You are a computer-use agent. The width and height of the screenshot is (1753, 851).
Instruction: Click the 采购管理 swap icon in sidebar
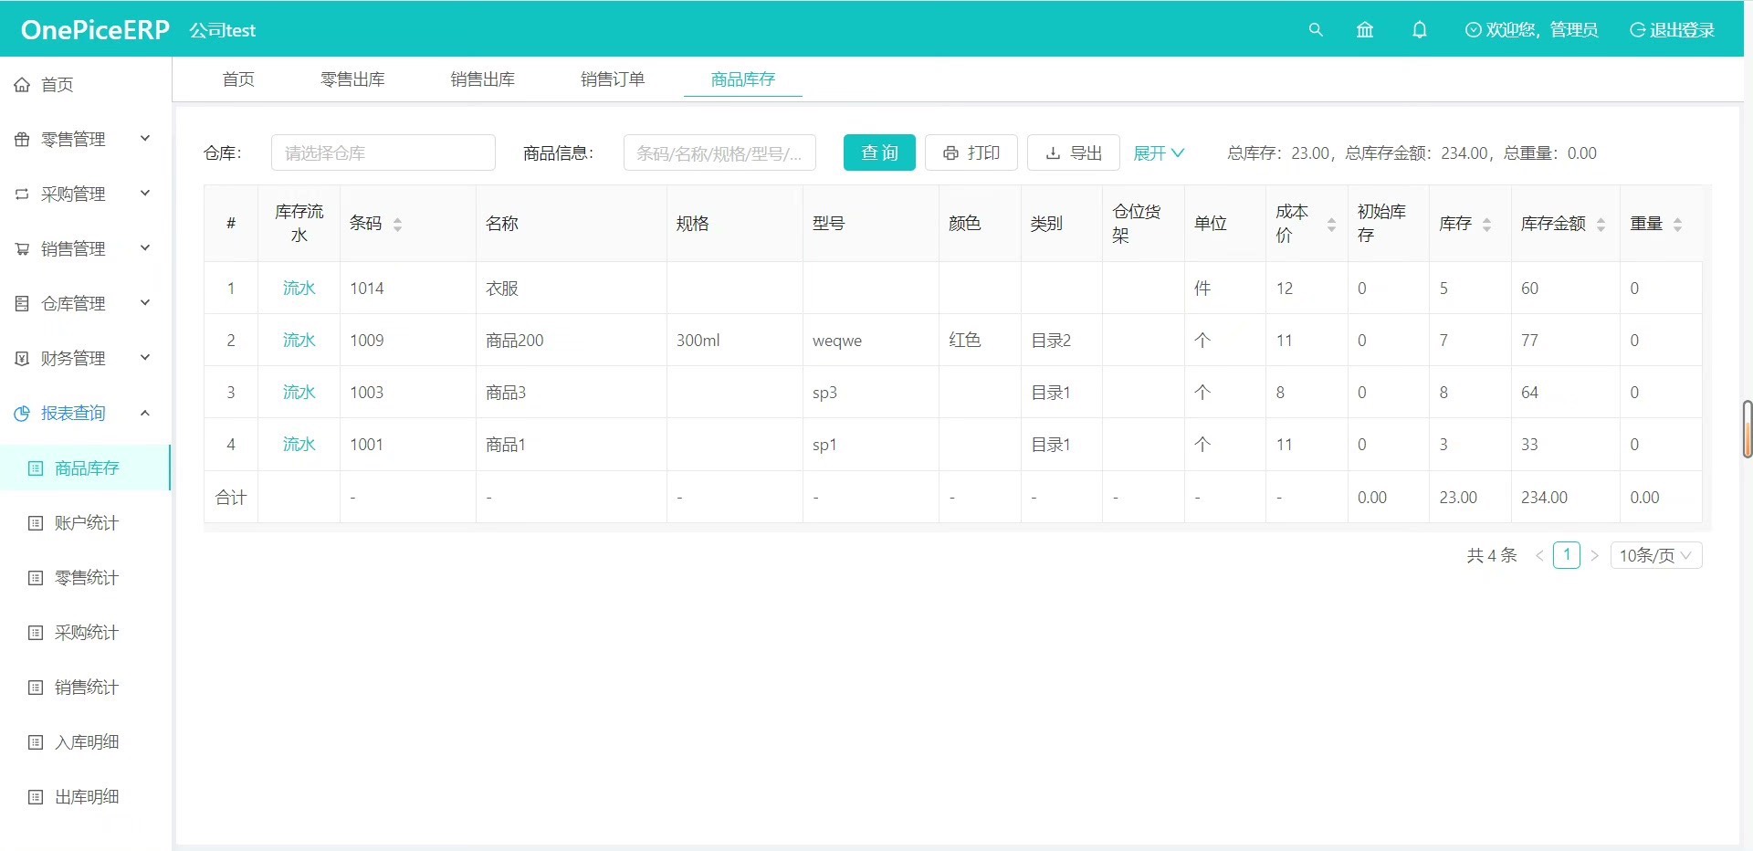[22, 194]
